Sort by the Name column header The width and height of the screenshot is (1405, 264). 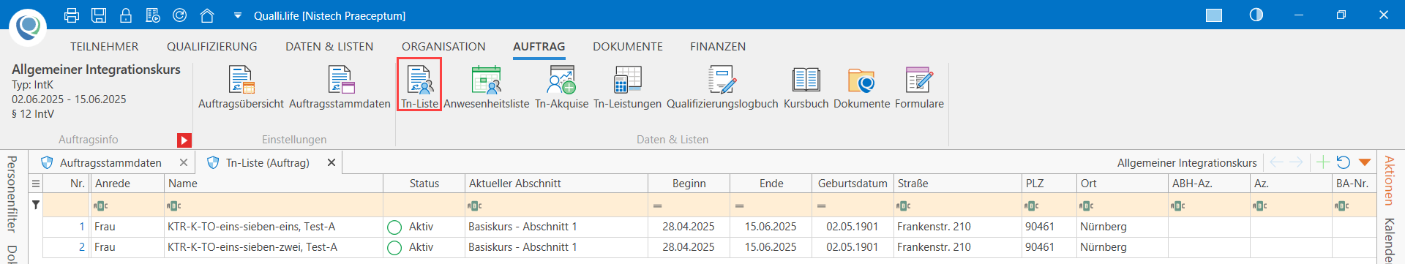coord(274,184)
